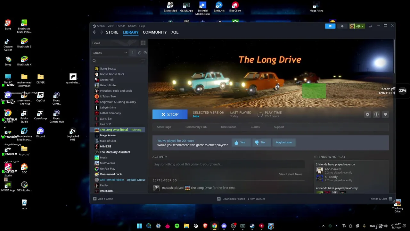Click the game page vertical scrollbar
This screenshot has width=410, height=231.
coord(394,56)
